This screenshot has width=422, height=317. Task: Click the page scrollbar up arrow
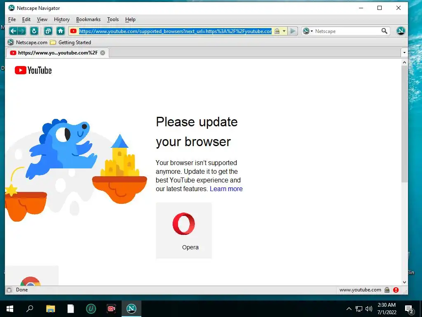pos(404,62)
